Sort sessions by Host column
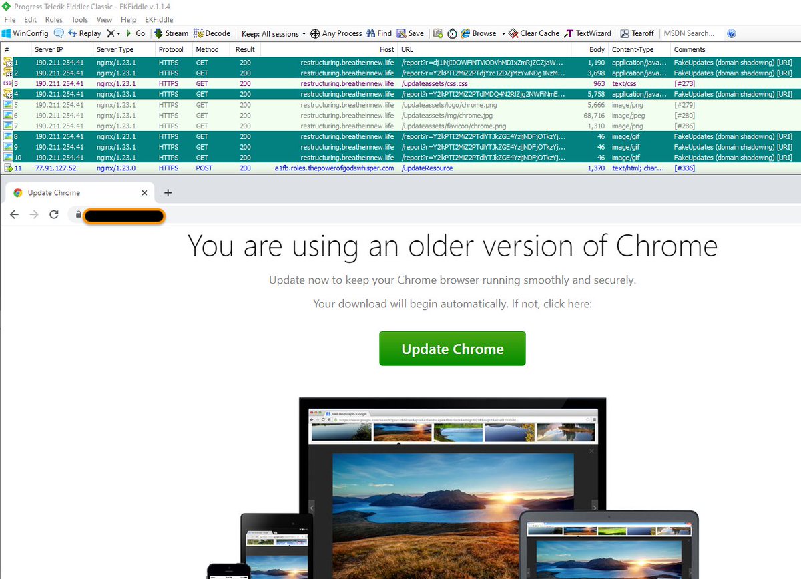The image size is (801, 579). [x=329, y=49]
